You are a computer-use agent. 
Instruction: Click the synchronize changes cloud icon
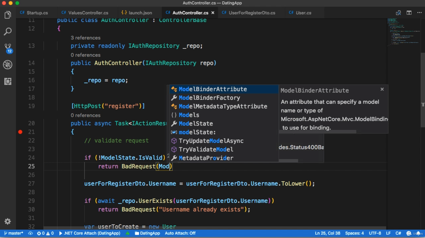(30, 233)
